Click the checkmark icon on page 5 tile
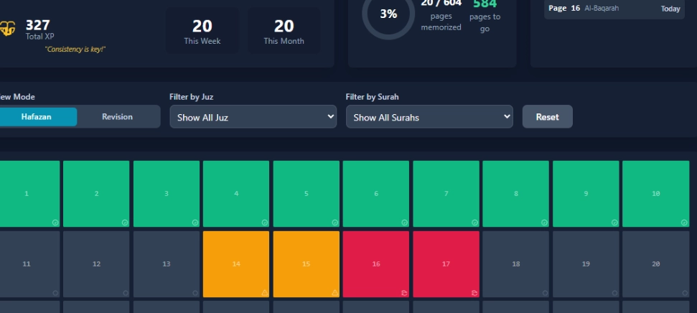The height and width of the screenshot is (313, 697). [335, 223]
